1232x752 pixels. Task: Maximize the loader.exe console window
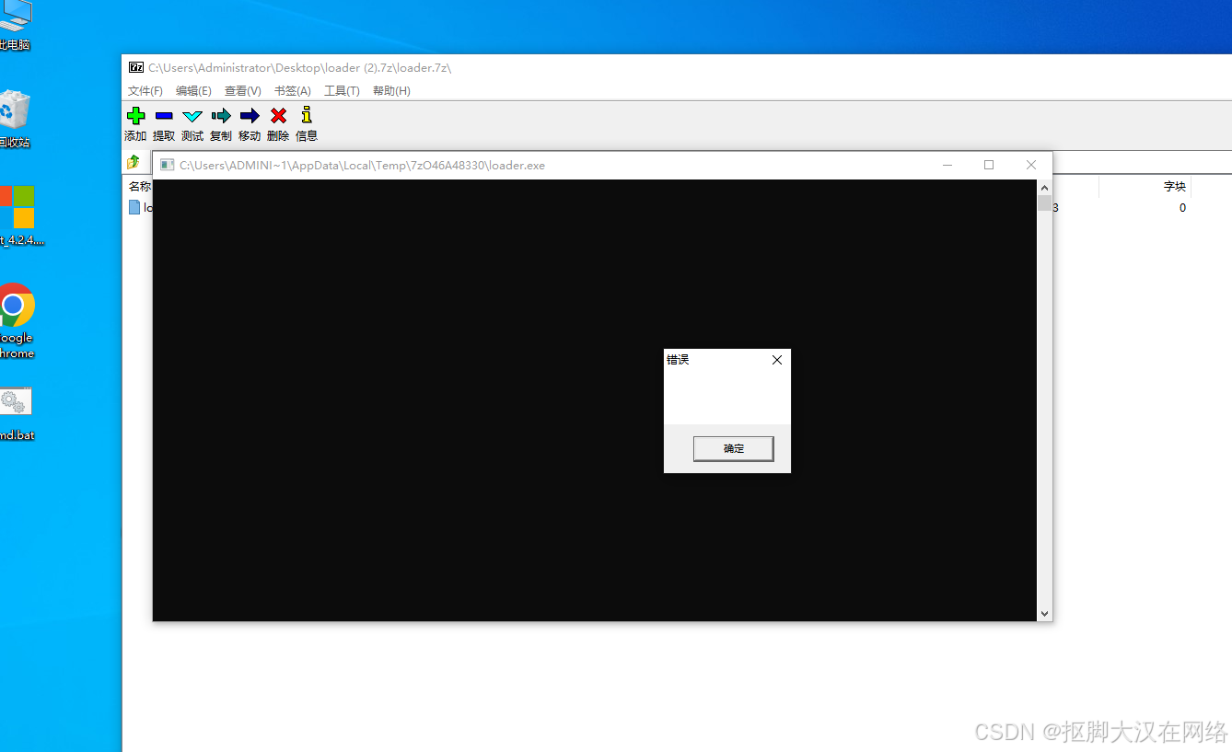(989, 166)
